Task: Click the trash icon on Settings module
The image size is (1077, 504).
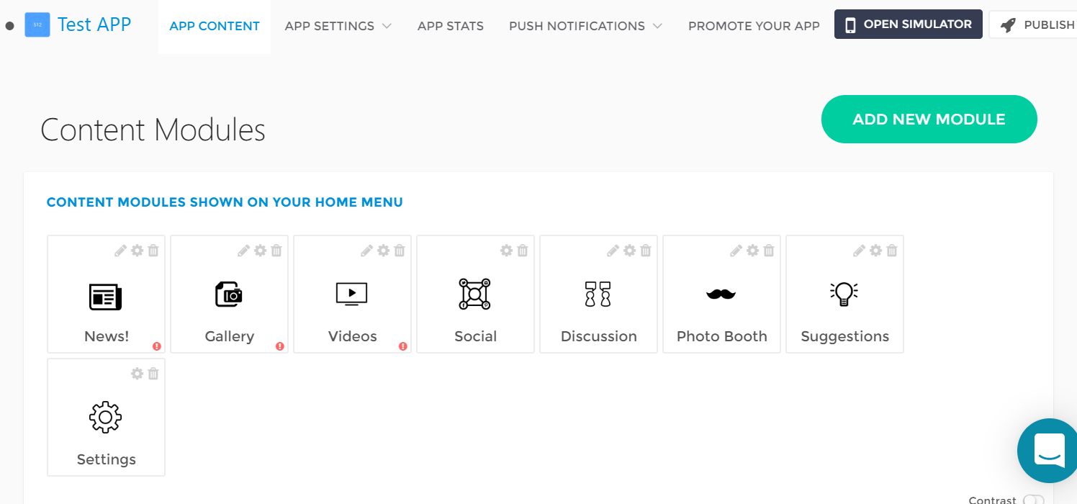Action: 153,374
